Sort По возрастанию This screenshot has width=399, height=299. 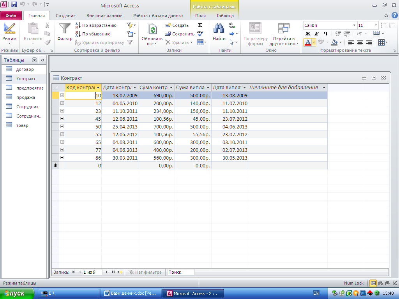point(96,25)
